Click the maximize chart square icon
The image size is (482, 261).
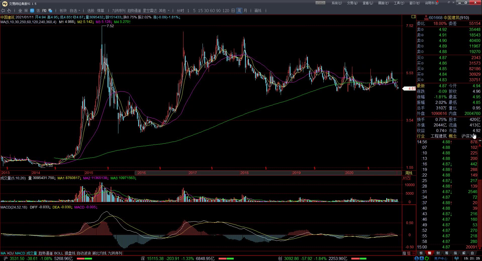[x=413, y=17]
